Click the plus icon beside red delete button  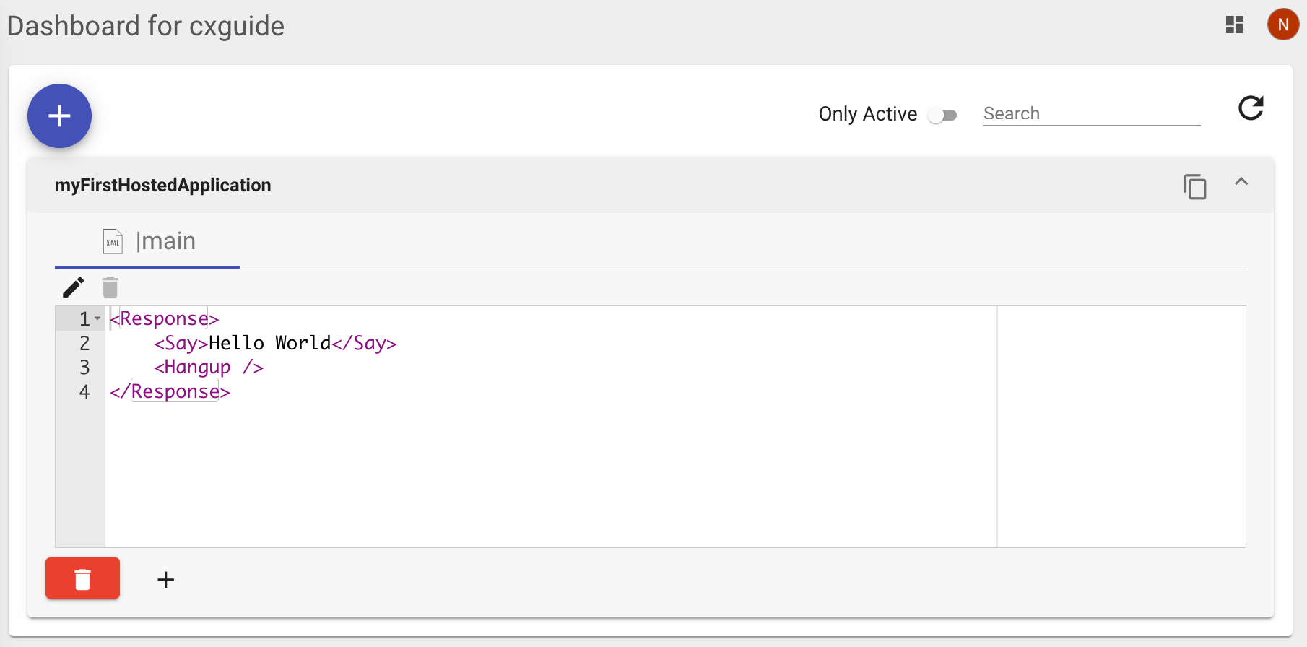pyautogui.click(x=165, y=579)
